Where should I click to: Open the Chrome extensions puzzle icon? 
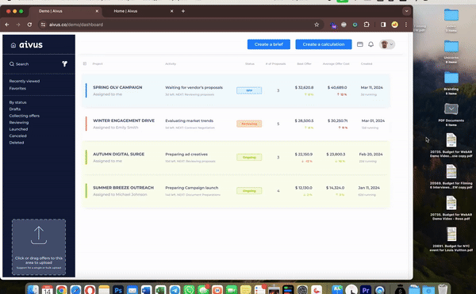point(367,25)
